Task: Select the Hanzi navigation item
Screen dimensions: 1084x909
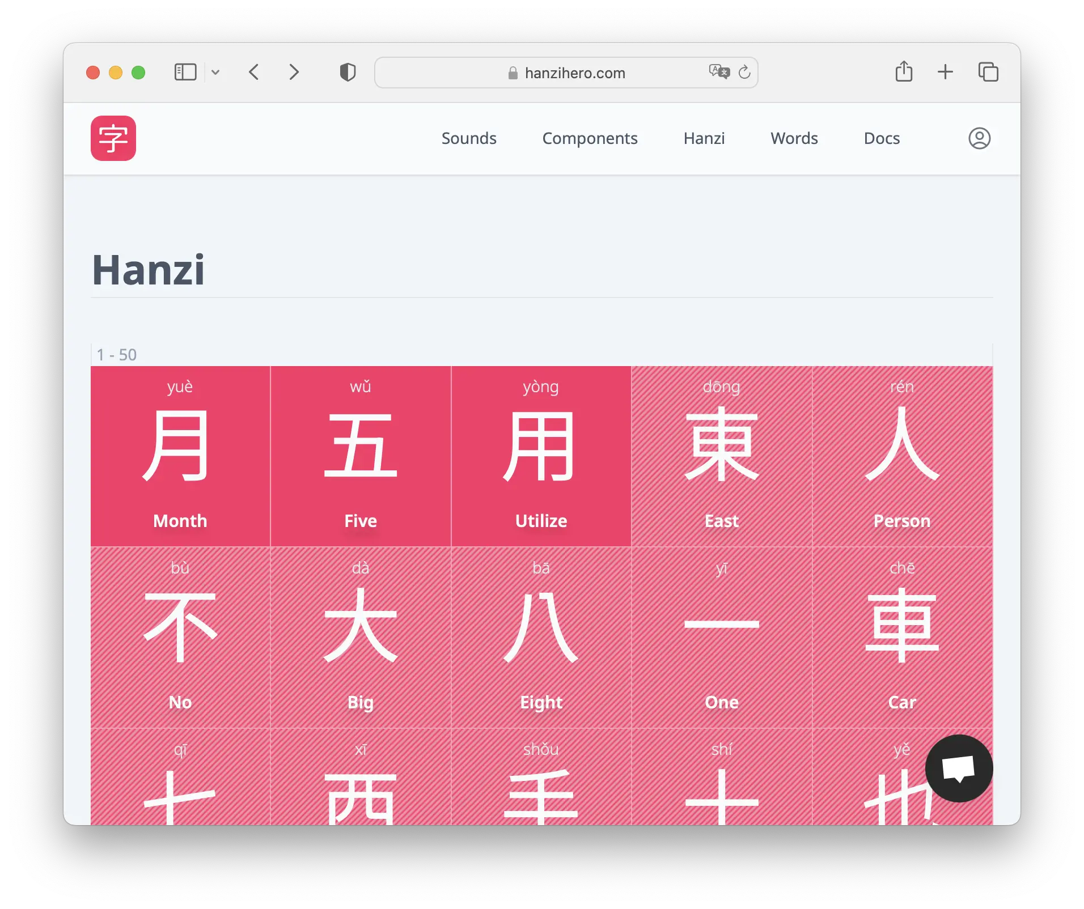Action: (704, 138)
